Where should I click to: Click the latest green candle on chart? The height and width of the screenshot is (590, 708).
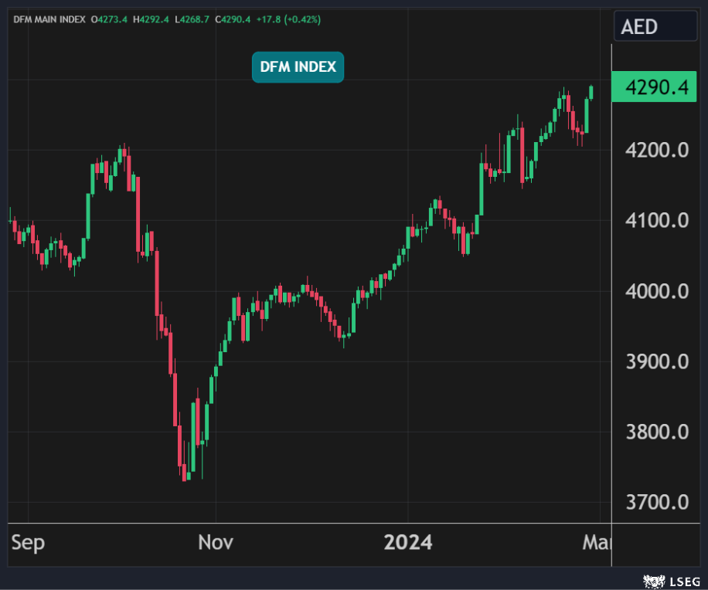coord(592,92)
